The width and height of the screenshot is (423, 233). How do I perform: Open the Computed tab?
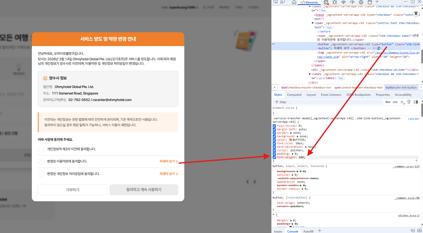[x=294, y=95]
